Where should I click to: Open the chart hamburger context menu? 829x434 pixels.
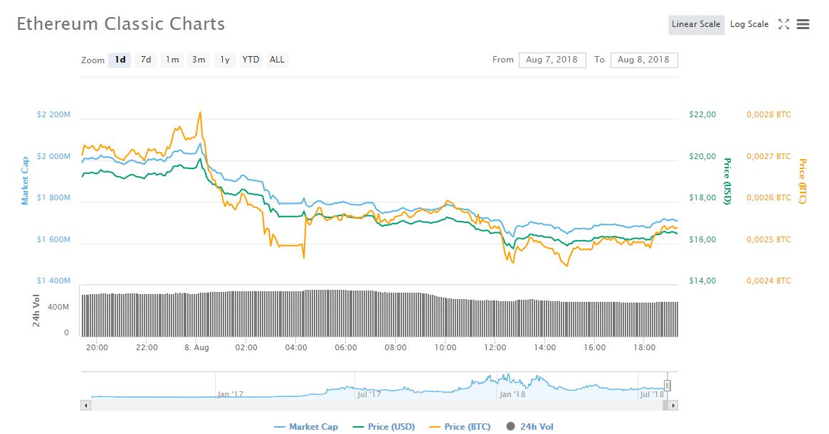[803, 24]
